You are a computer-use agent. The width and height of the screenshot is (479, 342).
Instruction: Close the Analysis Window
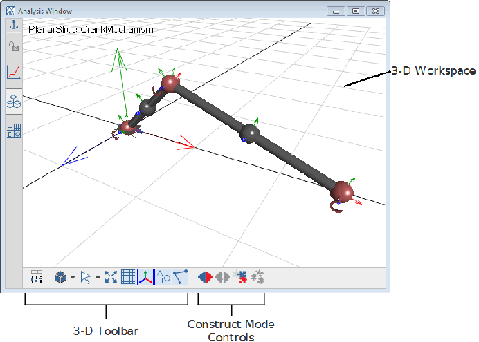point(375,11)
